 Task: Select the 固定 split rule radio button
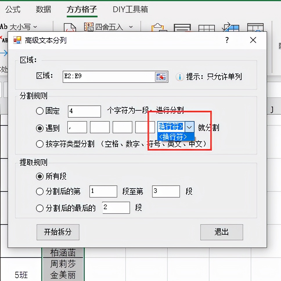[x=40, y=111]
